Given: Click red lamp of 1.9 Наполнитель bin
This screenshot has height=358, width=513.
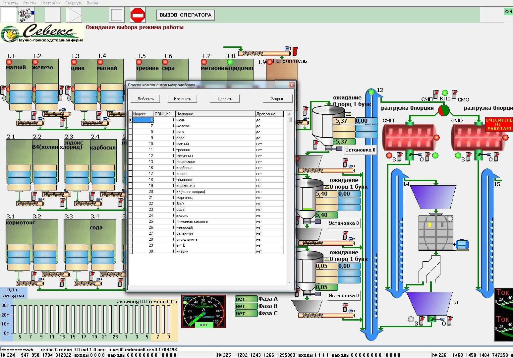Looking at the screenshot, I should [x=270, y=62].
